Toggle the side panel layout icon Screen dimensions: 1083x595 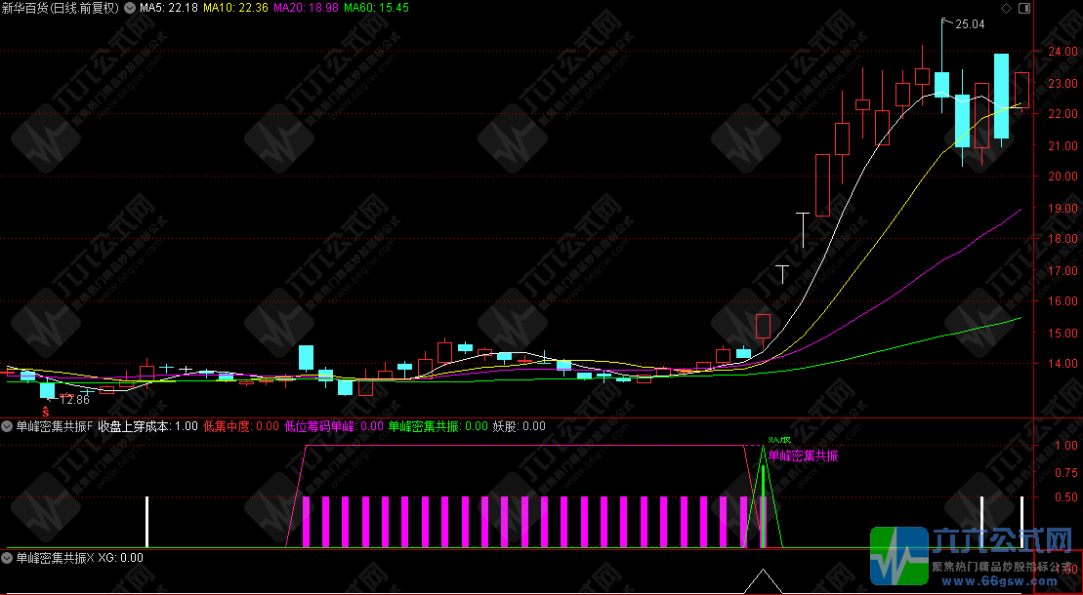pos(1024,8)
